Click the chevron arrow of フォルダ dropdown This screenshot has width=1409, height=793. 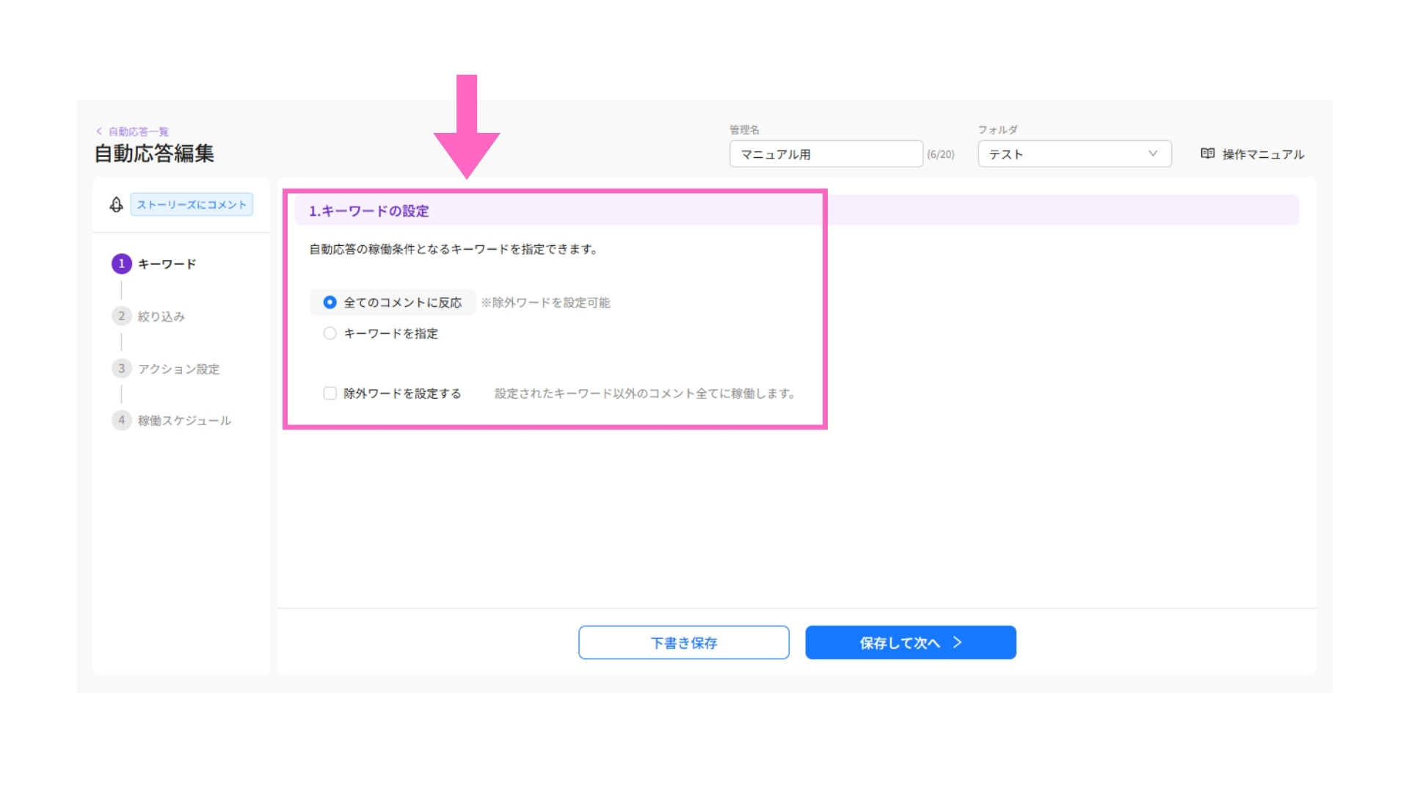[1153, 153]
